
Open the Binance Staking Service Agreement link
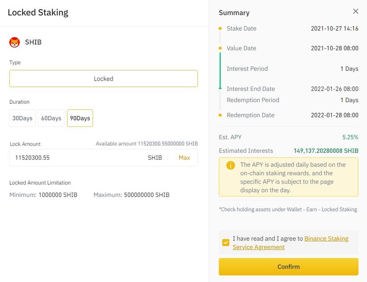[326, 239]
